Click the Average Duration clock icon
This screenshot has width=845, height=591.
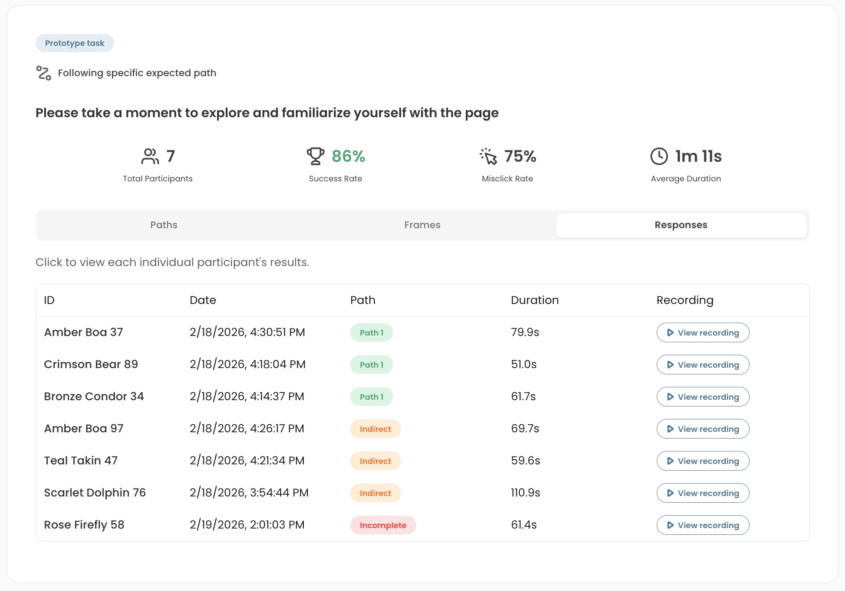pos(659,156)
